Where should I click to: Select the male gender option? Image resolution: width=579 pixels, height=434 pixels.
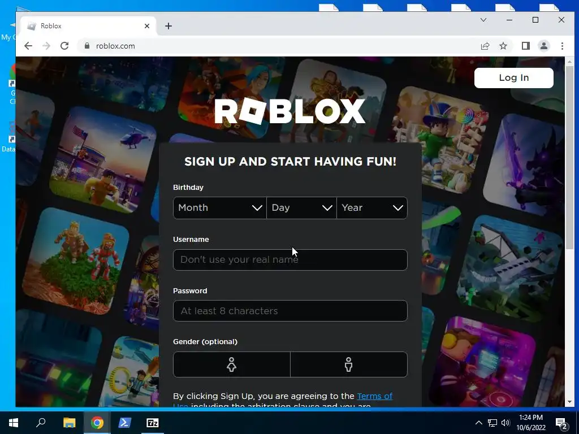(348, 364)
